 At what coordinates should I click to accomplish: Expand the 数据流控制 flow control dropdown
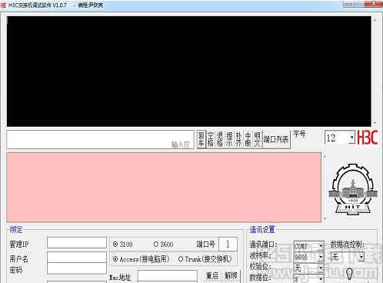(361, 257)
